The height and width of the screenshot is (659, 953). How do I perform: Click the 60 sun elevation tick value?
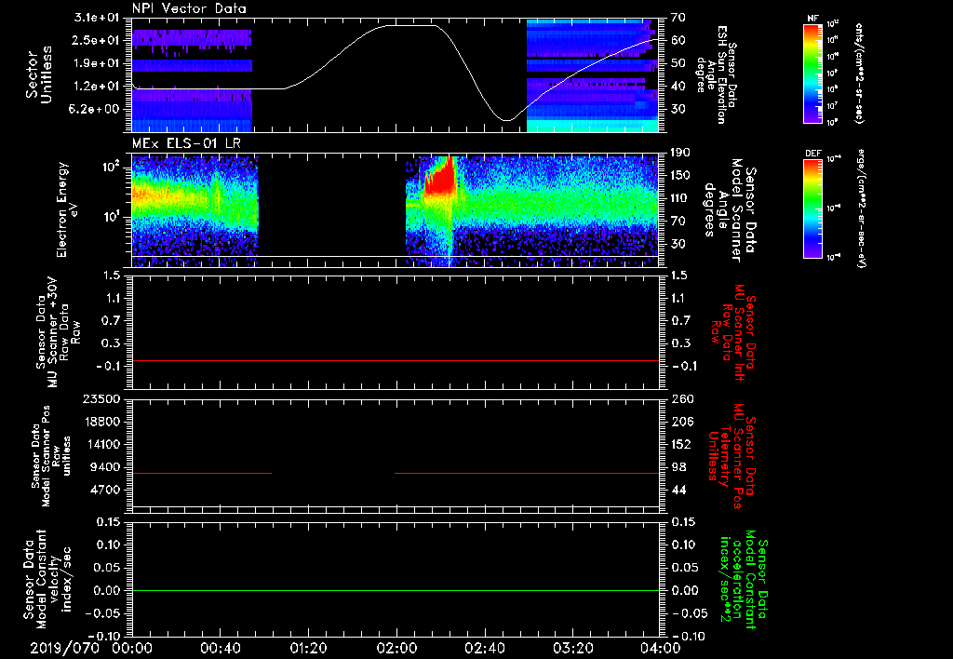coord(678,40)
